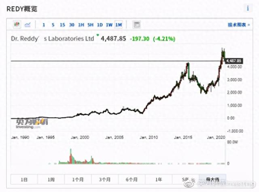Select the 1W weekly interval
The width and height of the screenshot is (259, 192).
pyautogui.click(x=109, y=25)
